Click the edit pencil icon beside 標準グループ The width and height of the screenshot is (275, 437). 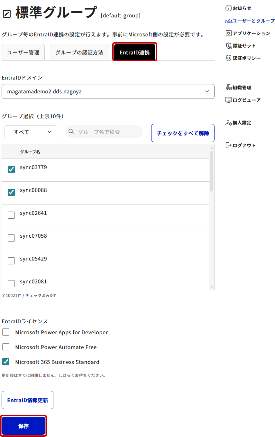coord(6,14)
